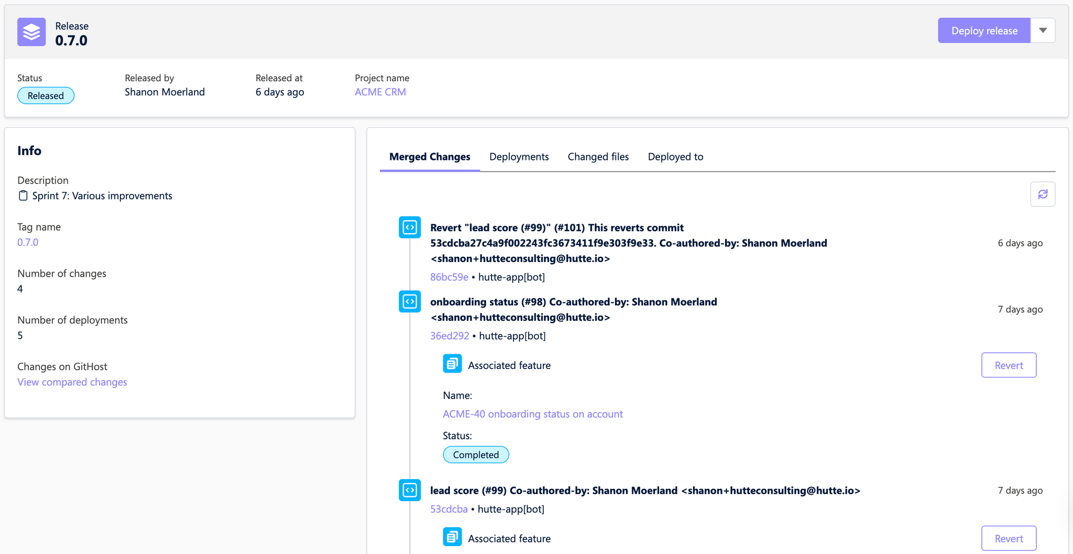Screen dimensions: 1073x554
Task: Open ACME-40 onboarding status on account feature
Action: pyautogui.click(x=532, y=414)
